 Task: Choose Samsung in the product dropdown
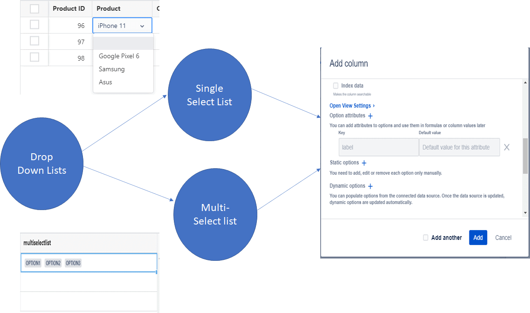coord(111,68)
